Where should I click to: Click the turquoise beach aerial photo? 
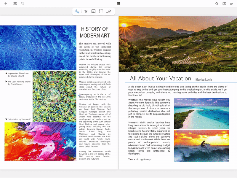[201, 113]
